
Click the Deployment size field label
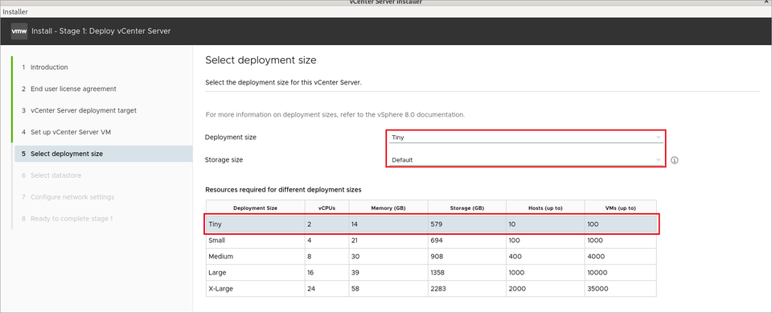pos(231,138)
